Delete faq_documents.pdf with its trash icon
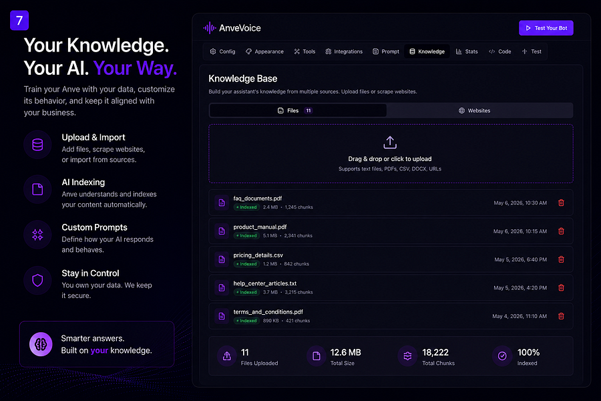Image resolution: width=601 pixels, height=401 pixels. point(561,203)
